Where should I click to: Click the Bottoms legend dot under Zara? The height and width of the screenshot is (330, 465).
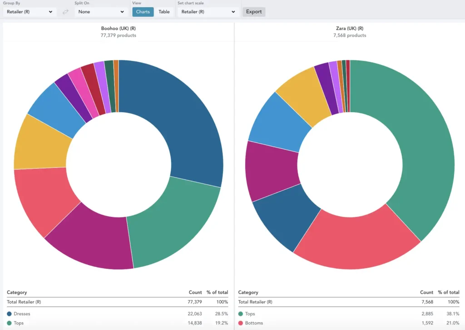[241, 323]
